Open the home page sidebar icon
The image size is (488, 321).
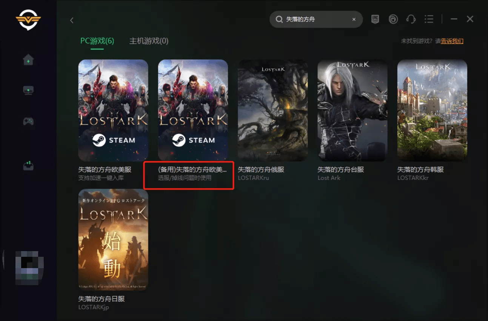point(28,60)
